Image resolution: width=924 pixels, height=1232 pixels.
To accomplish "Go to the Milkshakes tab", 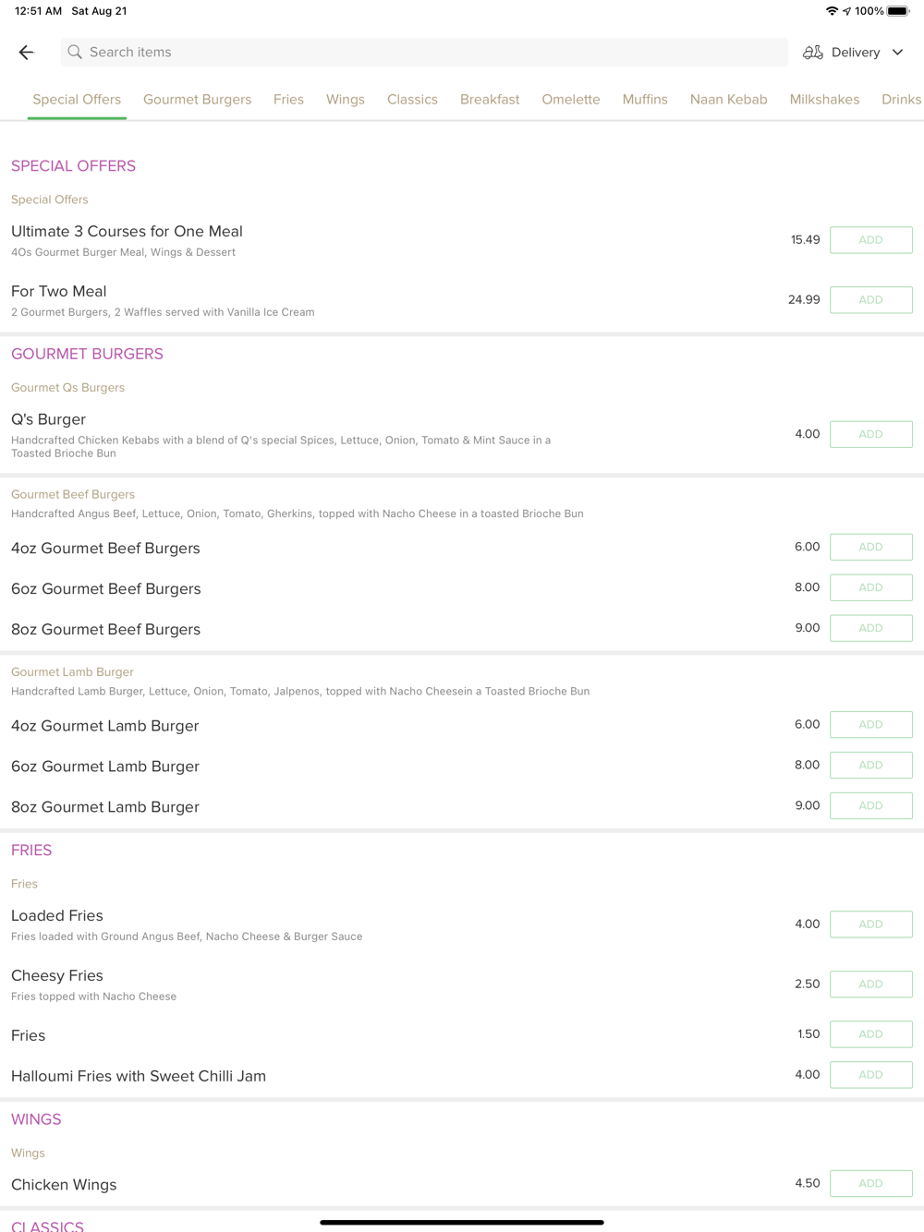I will pyautogui.click(x=824, y=100).
